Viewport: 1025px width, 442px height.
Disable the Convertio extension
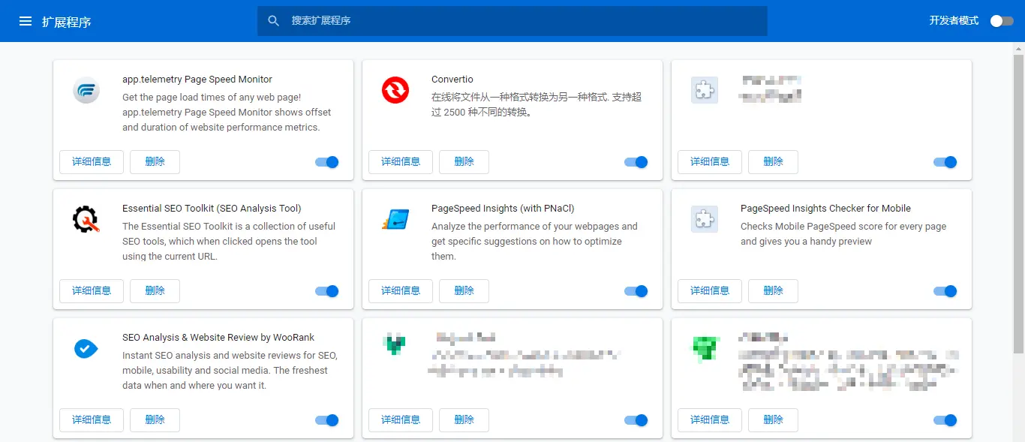pyautogui.click(x=636, y=162)
